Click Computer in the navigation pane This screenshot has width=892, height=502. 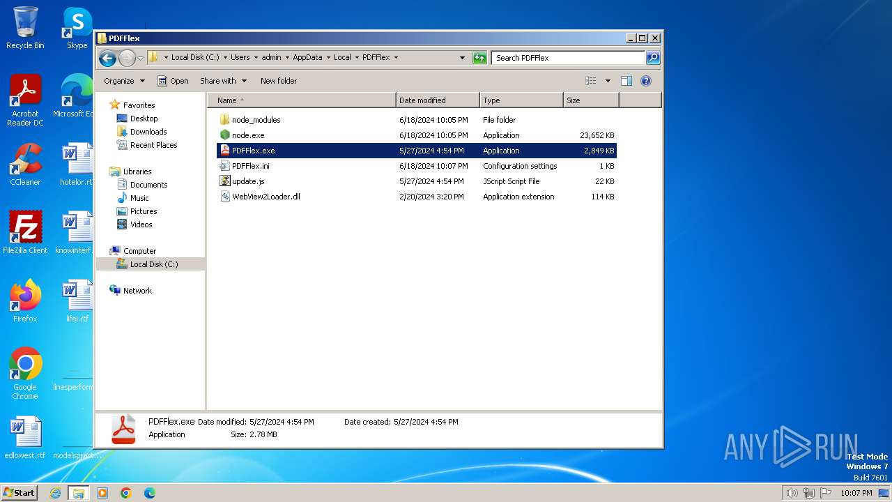point(139,251)
